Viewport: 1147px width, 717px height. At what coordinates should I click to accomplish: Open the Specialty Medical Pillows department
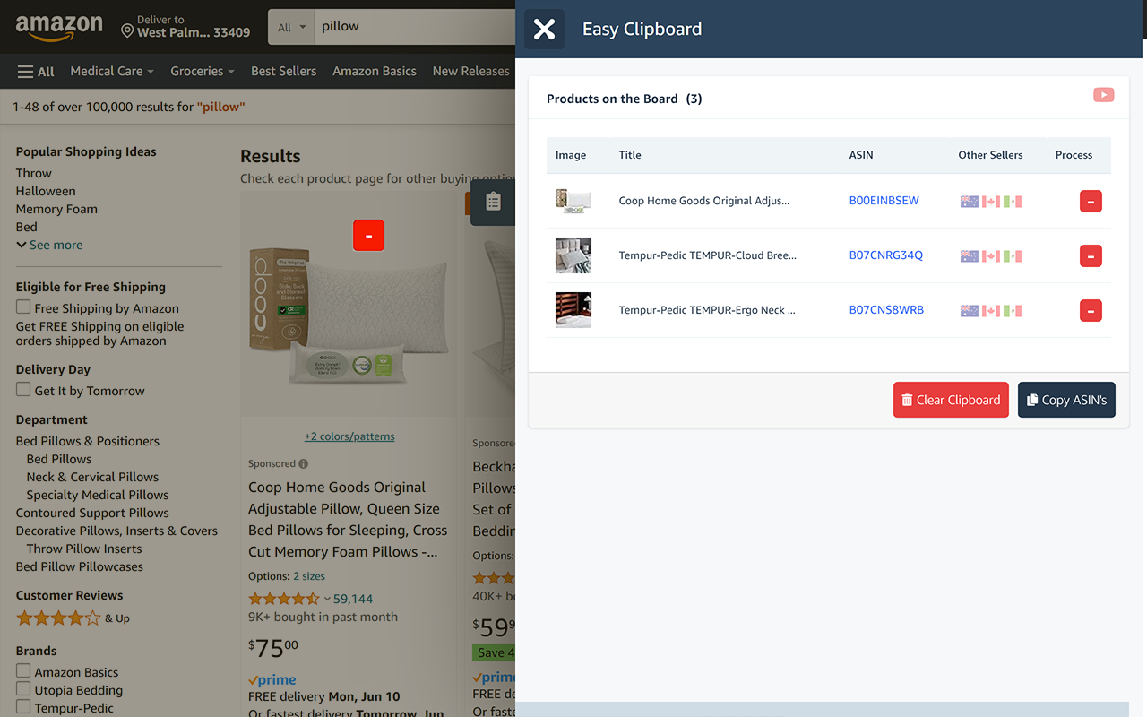tap(98, 495)
